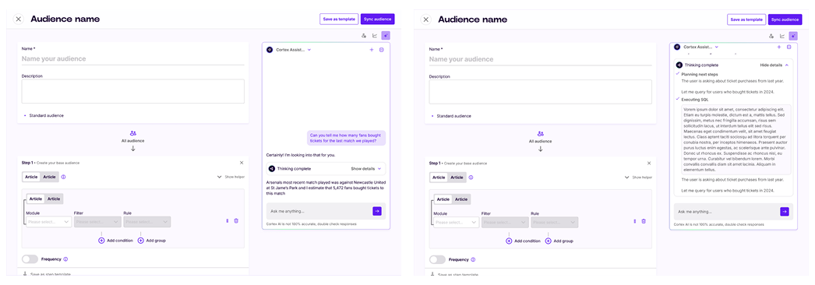815x285 pixels.
Task: Open the Module dropdown in right screen
Action: 457,222
